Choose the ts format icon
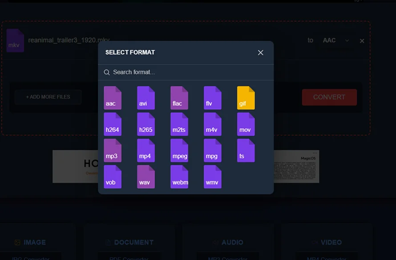The image size is (396, 260). coord(246,150)
